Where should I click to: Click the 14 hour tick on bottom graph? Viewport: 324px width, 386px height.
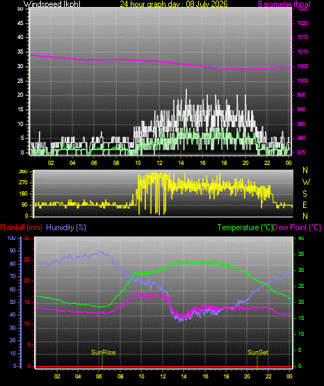184,376
